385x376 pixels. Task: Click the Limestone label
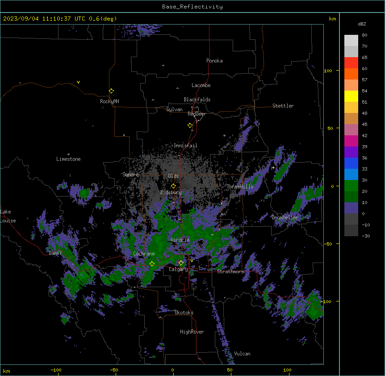[x=68, y=159]
